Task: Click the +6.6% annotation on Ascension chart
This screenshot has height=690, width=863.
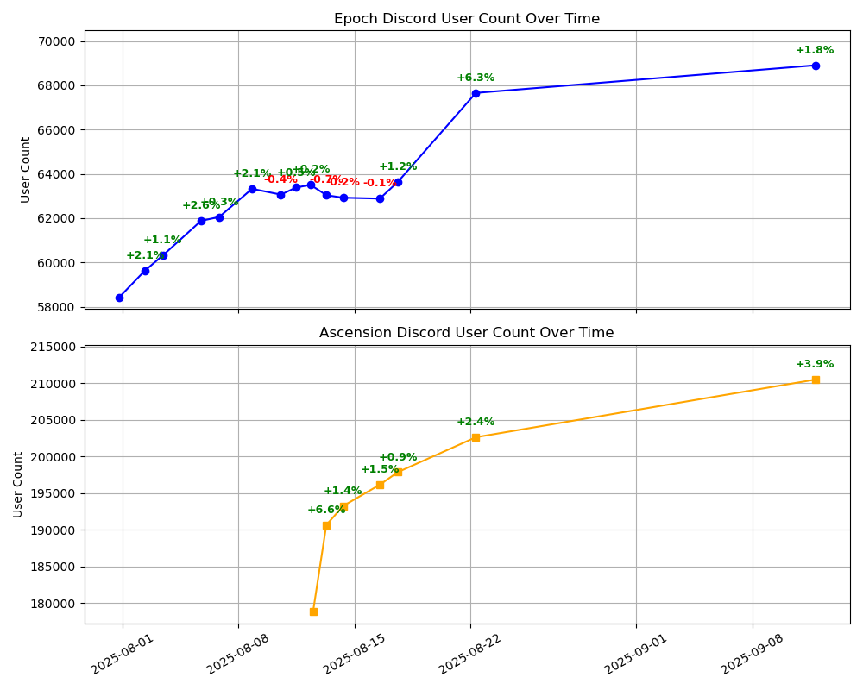Action: coord(326,510)
